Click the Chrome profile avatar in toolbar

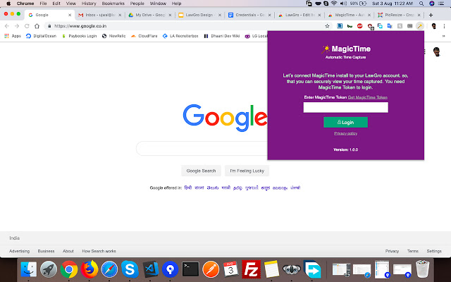tap(434, 26)
